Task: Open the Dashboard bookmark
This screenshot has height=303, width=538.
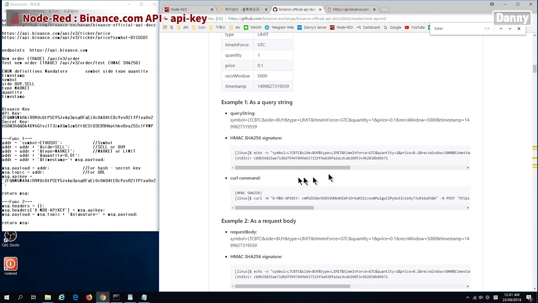Action: (368, 27)
